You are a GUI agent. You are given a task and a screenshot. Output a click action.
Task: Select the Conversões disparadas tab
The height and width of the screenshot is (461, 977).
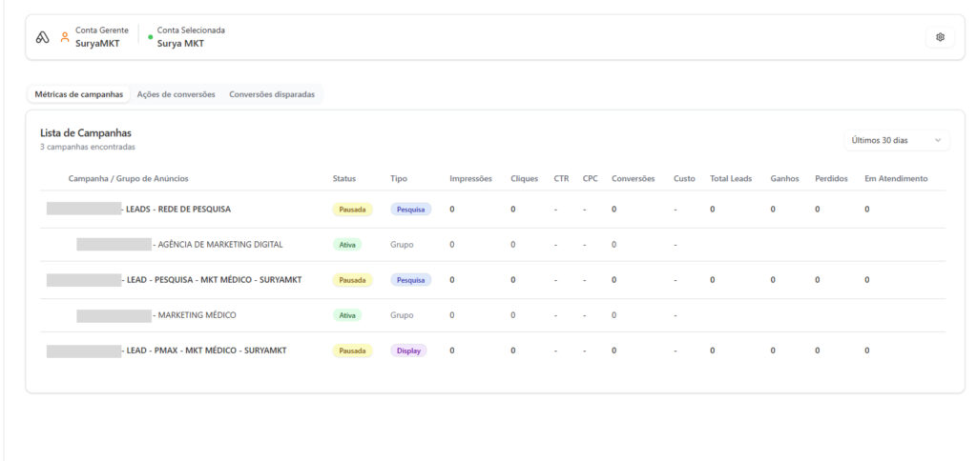pos(274,94)
